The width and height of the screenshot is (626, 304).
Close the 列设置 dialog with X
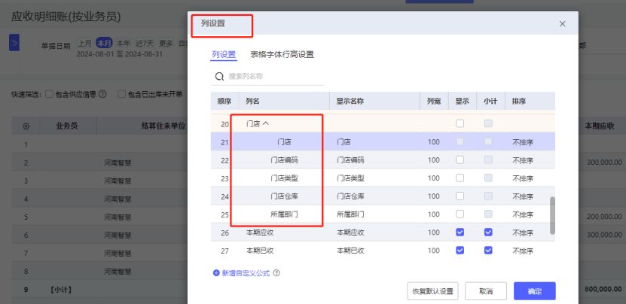[x=562, y=25]
